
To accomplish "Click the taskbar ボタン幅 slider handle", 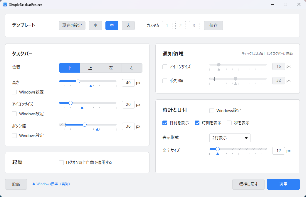I will 85,124.
